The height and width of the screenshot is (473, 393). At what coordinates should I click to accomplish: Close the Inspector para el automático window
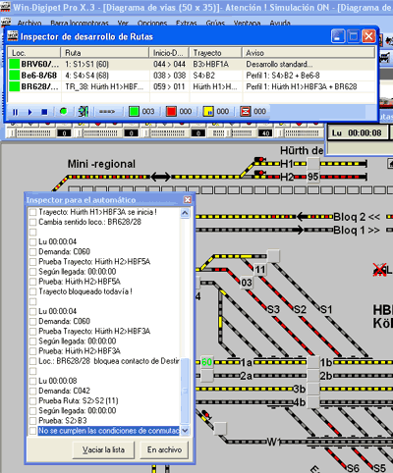[x=188, y=200]
